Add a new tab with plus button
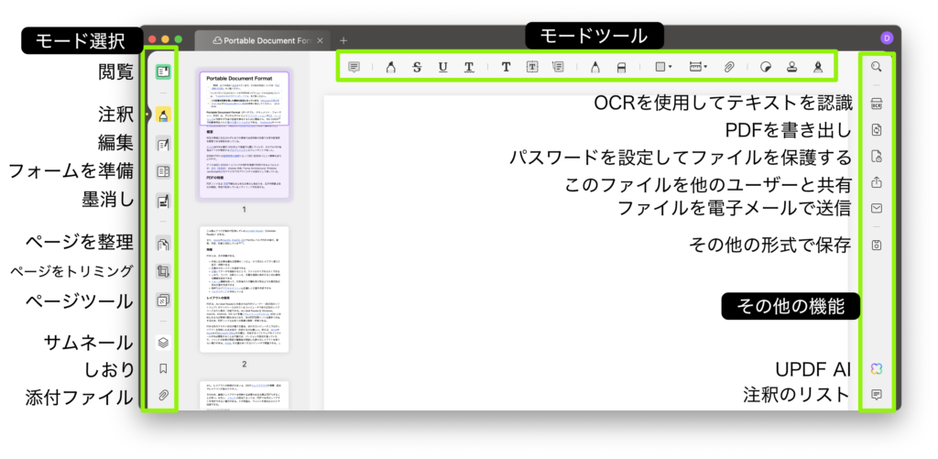 [x=344, y=40]
